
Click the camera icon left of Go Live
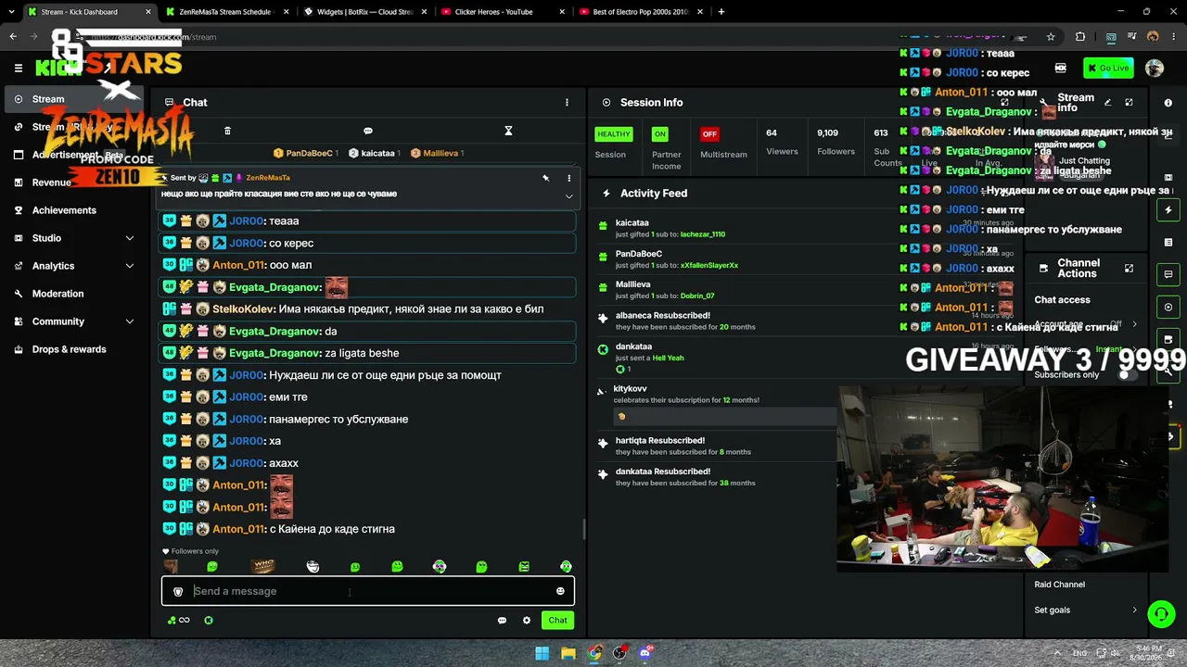click(1061, 68)
